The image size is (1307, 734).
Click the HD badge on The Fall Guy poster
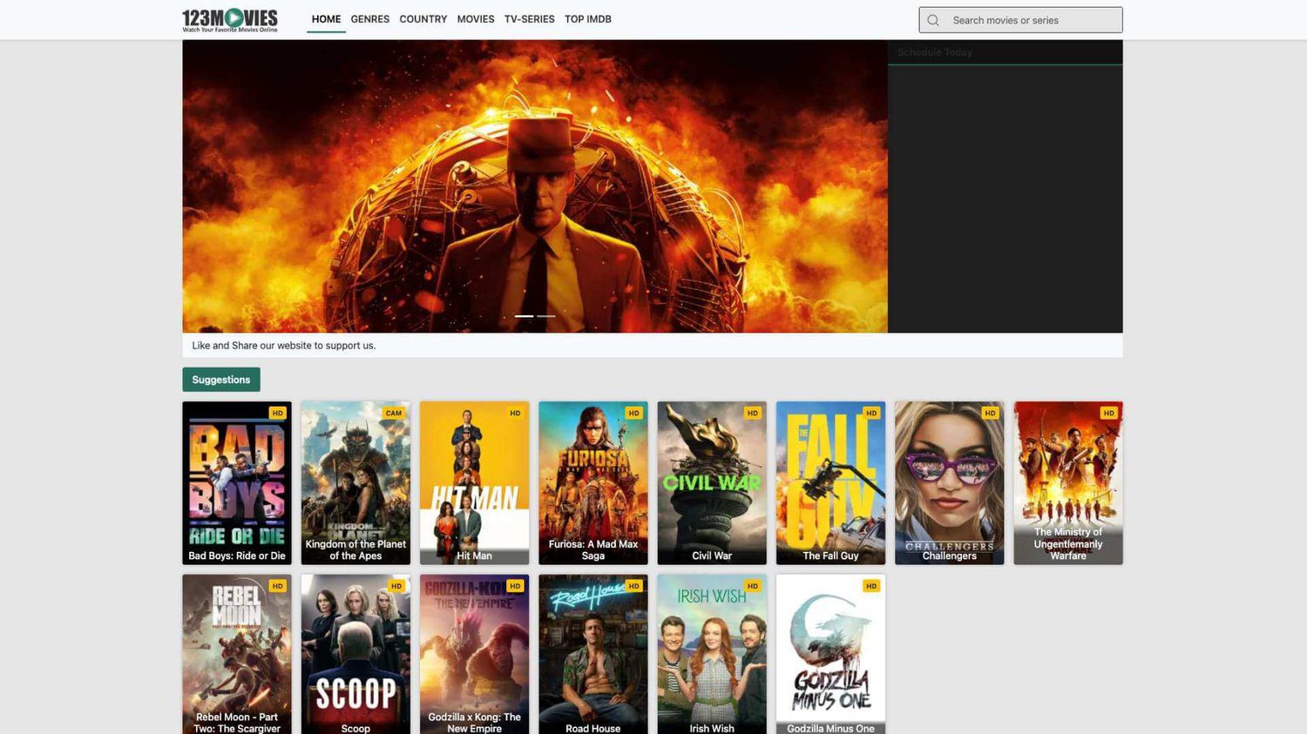click(871, 414)
